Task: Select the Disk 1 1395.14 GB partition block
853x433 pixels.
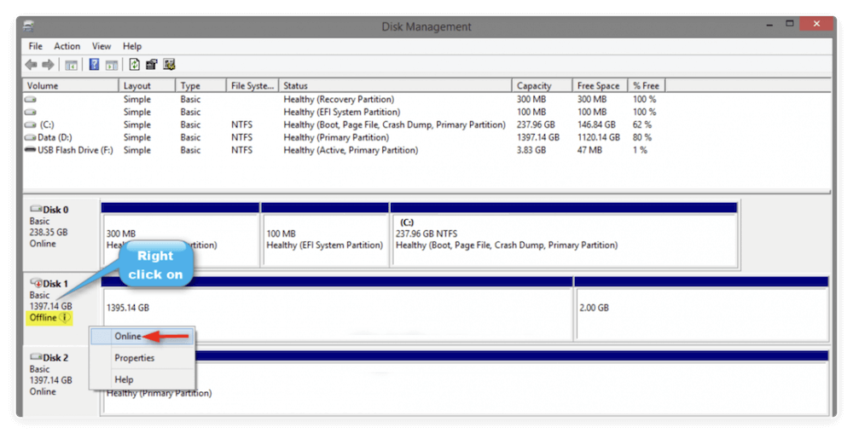Action: pos(337,309)
